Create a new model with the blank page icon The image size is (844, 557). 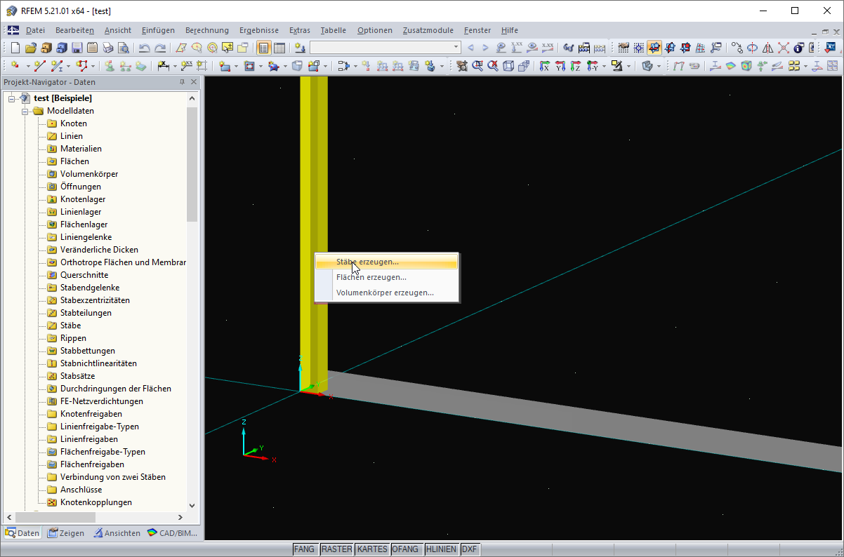click(15, 48)
